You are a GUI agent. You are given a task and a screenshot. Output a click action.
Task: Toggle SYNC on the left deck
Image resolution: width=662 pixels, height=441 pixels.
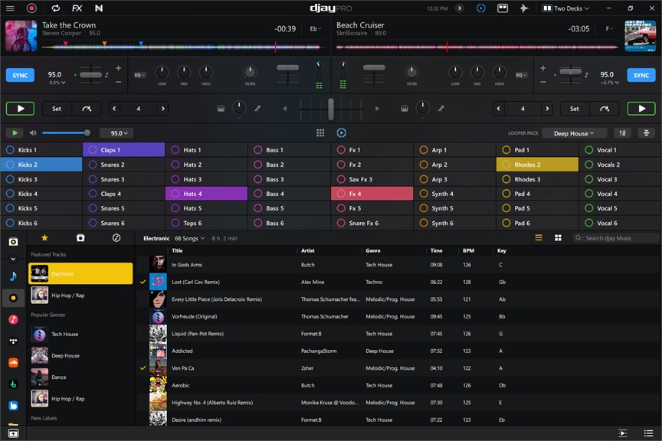click(x=20, y=75)
